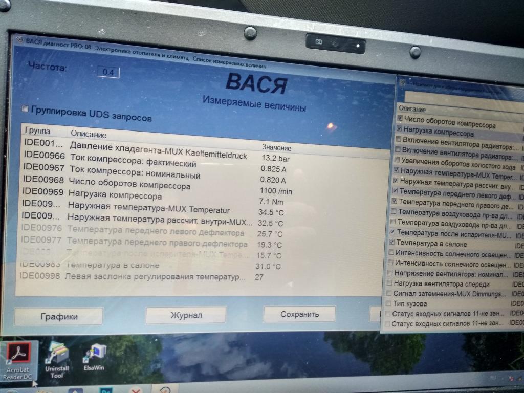This screenshot has height=393, width=524.
Task: Click the 13.2 bar value
Action: coord(276,159)
